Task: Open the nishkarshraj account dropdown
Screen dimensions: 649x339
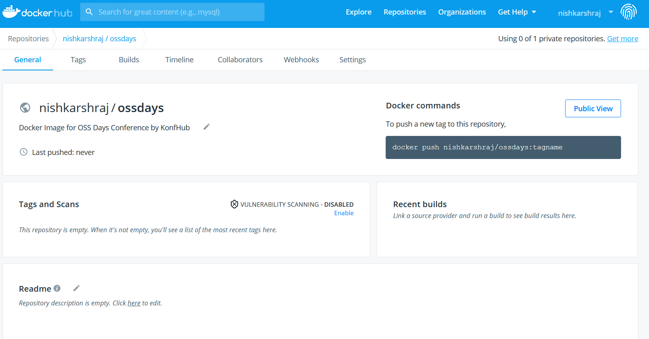Action: pyautogui.click(x=611, y=12)
